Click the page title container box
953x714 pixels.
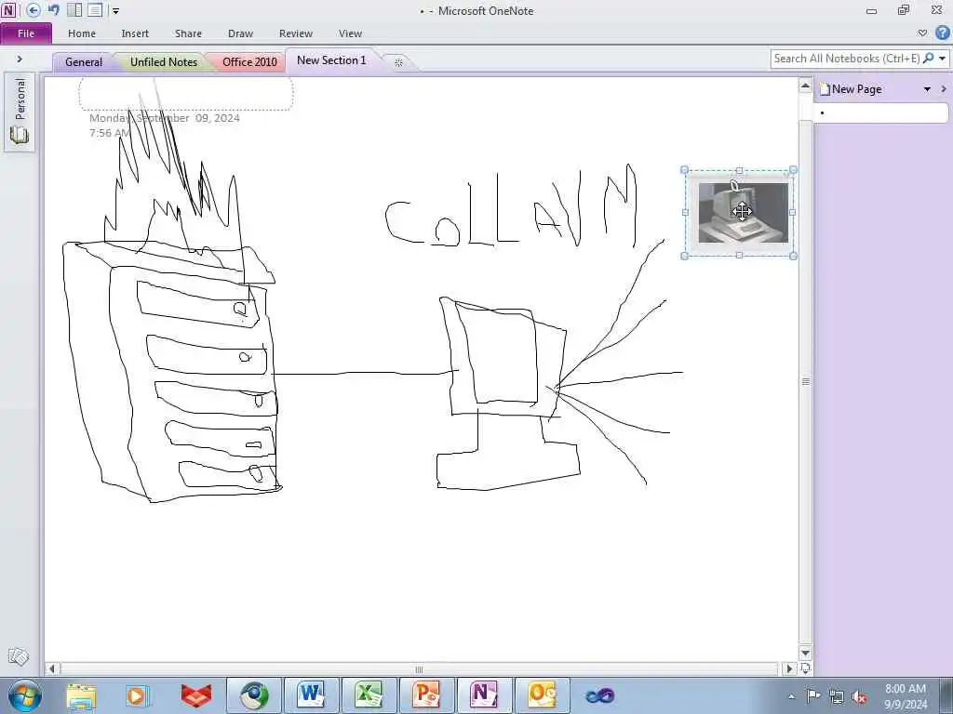tap(186, 94)
